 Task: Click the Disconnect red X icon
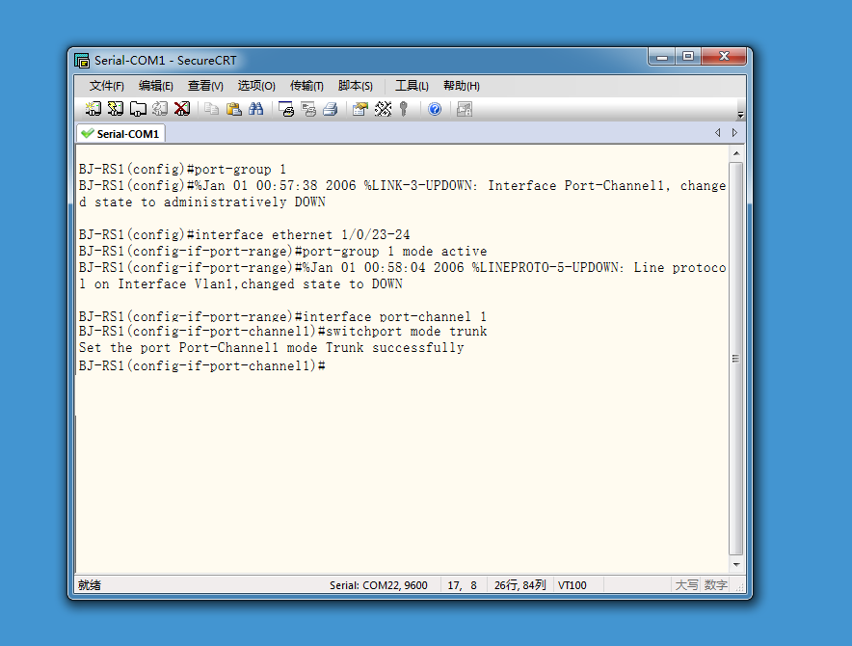(182, 109)
